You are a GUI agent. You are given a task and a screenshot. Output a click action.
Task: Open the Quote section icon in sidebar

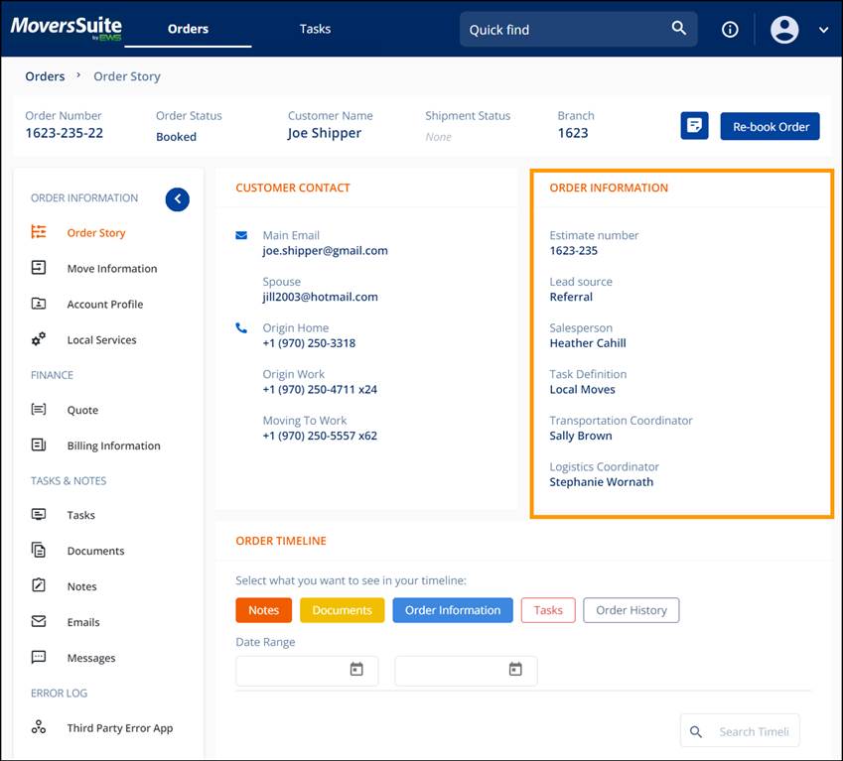(41, 410)
